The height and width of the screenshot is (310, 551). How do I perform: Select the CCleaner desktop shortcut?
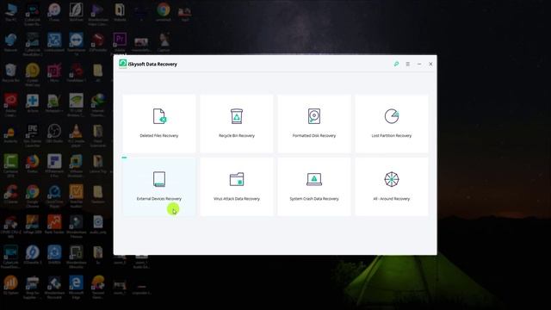[11, 195]
